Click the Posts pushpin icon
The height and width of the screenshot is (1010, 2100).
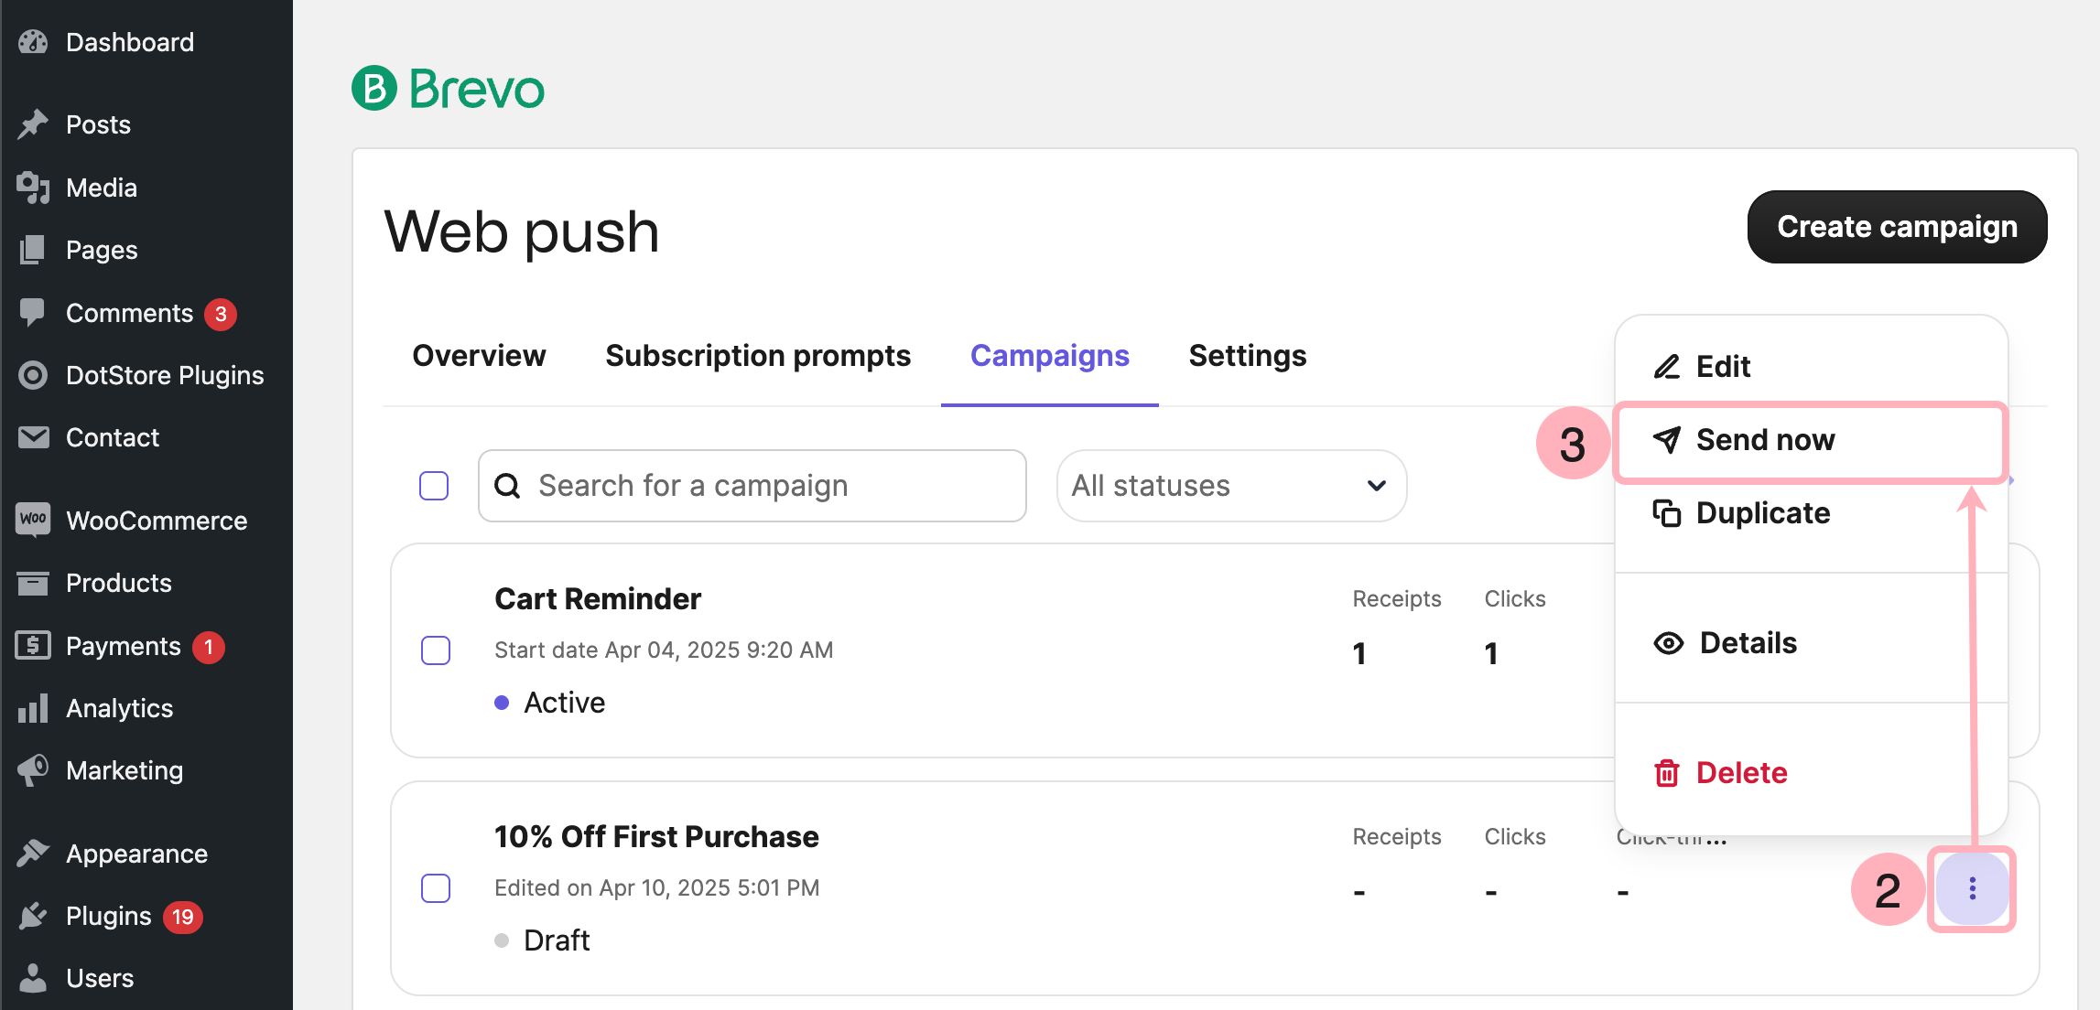coord(33,124)
